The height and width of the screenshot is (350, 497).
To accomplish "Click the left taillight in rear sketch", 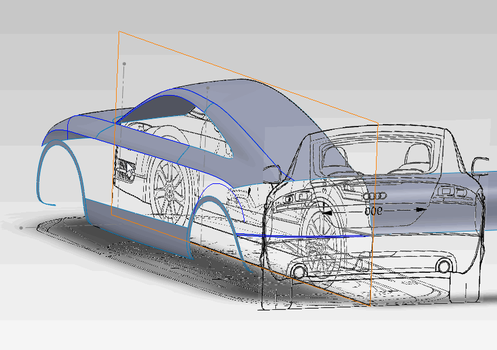I will point(293,198).
